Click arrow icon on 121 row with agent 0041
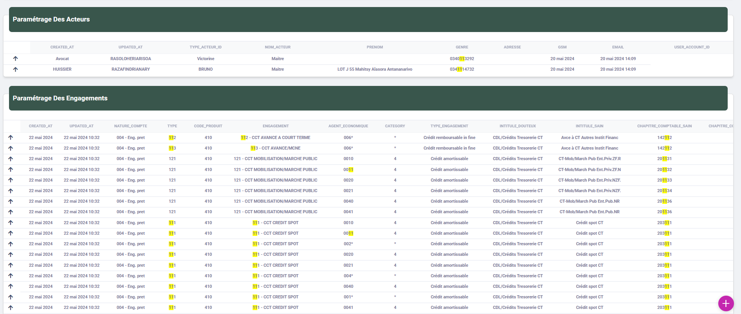This screenshot has width=741, height=314. point(11,212)
